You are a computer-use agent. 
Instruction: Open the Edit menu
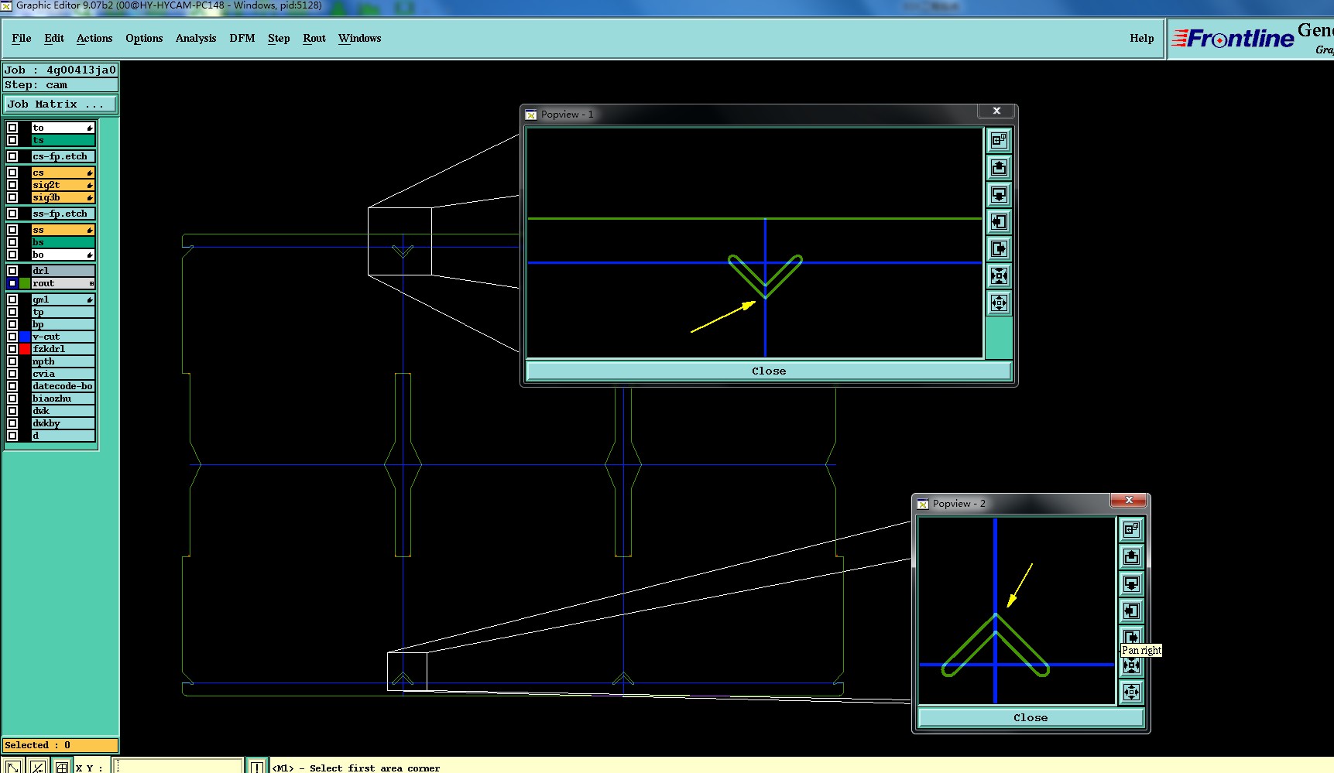pyautogui.click(x=54, y=38)
